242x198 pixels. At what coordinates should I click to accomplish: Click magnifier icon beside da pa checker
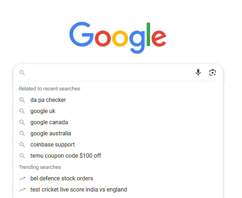click(22, 100)
